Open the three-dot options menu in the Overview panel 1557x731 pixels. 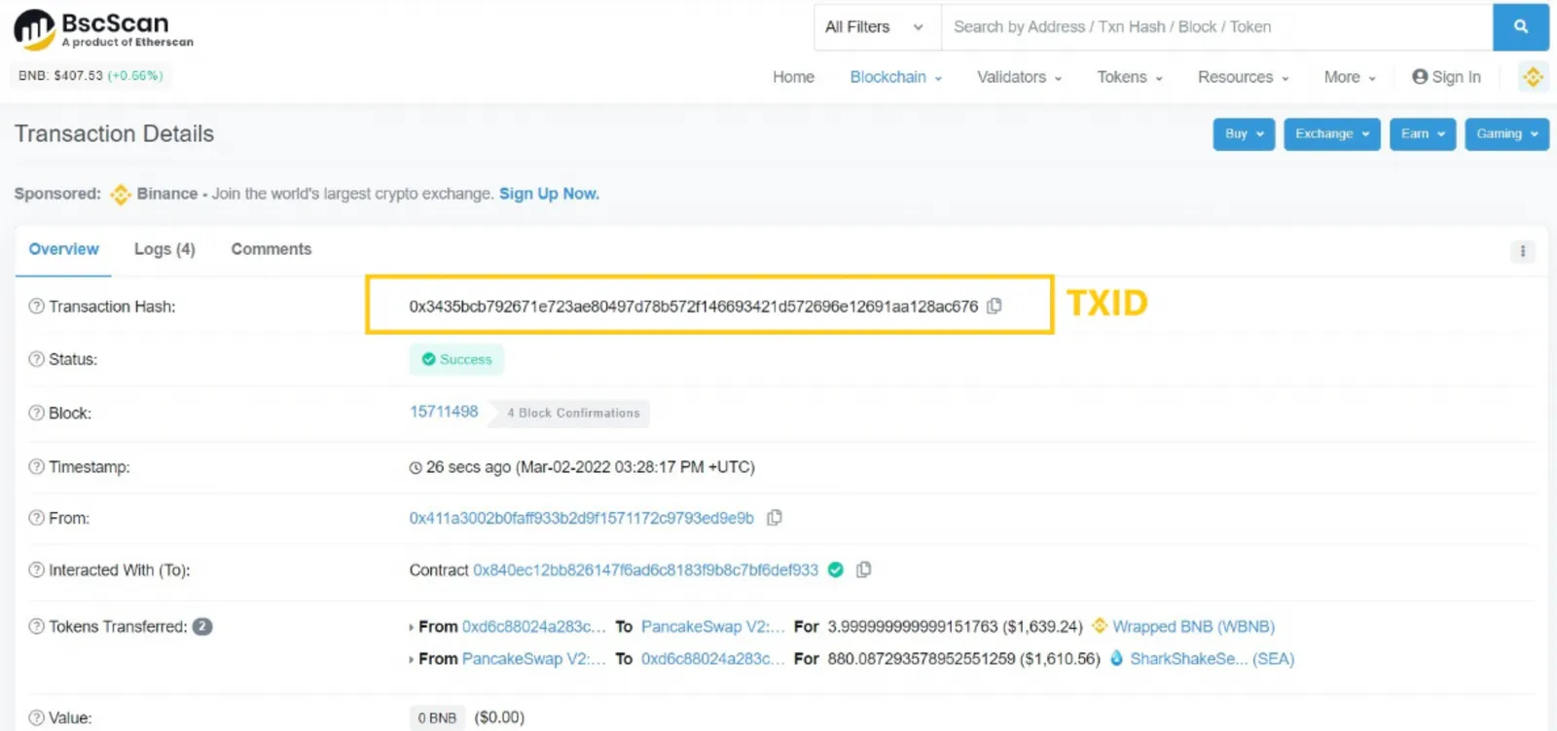pyautogui.click(x=1523, y=251)
